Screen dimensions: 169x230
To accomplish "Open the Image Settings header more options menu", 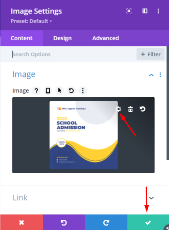I will (158, 11).
